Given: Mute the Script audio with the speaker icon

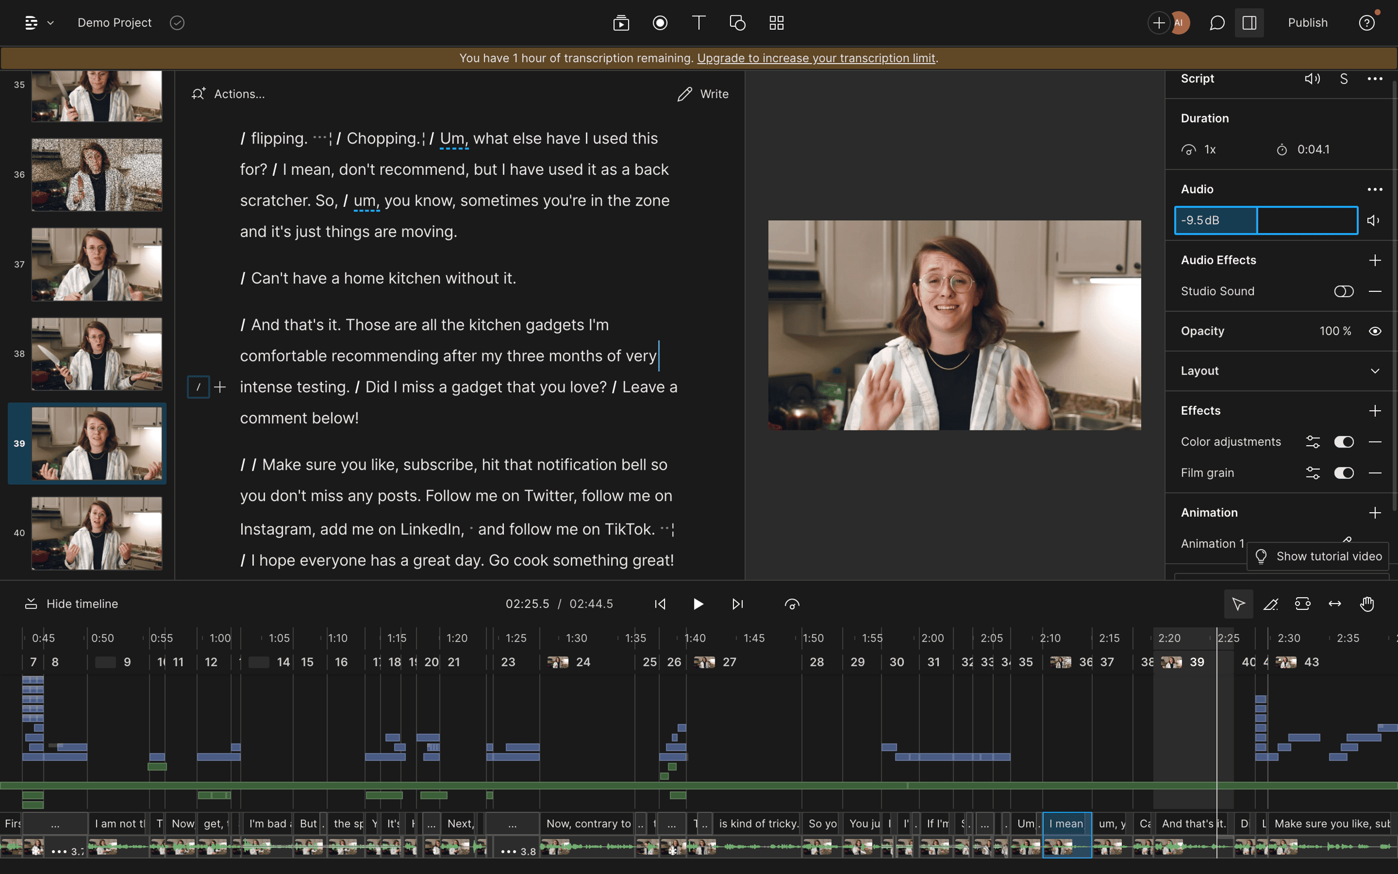Looking at the screenshot, I should pyautogui.click(x=1313, y=78).
